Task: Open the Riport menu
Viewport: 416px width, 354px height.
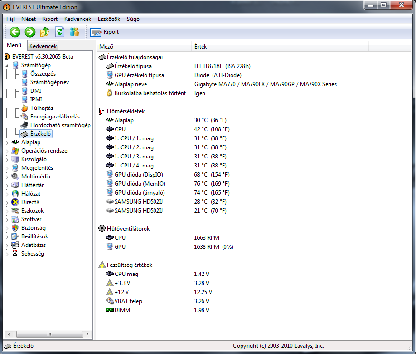Action: (50, 19)
